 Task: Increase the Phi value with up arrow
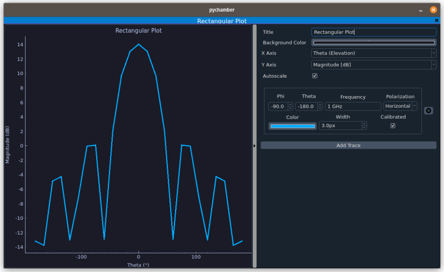click(x=290, y=104)
